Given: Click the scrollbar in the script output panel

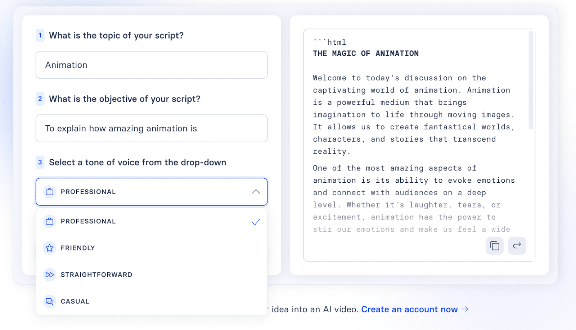Looking at the screenshot, I should [531, 80].
